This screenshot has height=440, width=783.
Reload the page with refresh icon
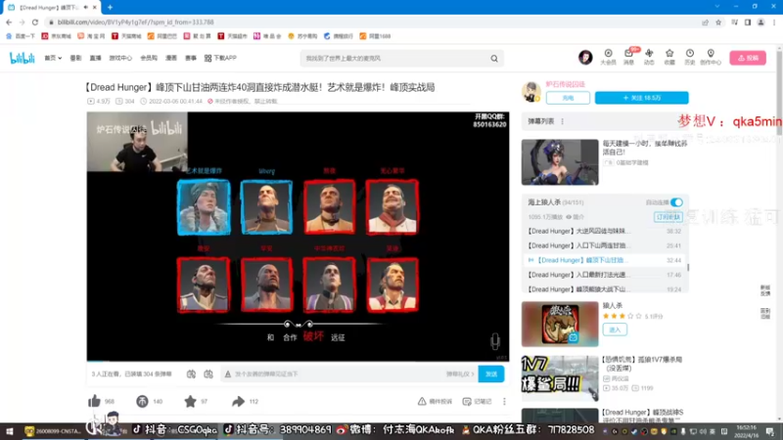35,22
